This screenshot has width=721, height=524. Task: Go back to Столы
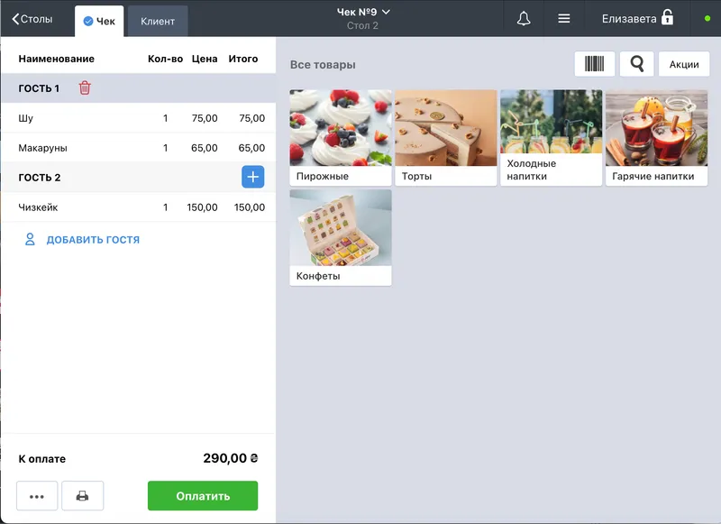32,19
